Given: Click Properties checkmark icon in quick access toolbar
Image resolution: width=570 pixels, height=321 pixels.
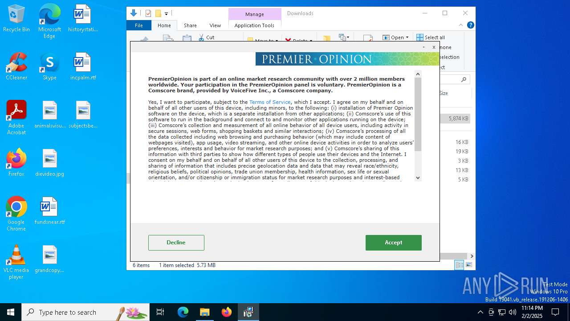Looking at the screenshot, I should pos(148,13).
